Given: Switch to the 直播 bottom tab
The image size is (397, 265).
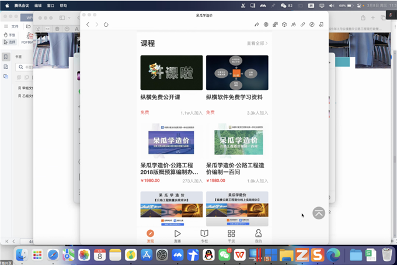Looking at the screenshot, I should (x=177, y=236).
